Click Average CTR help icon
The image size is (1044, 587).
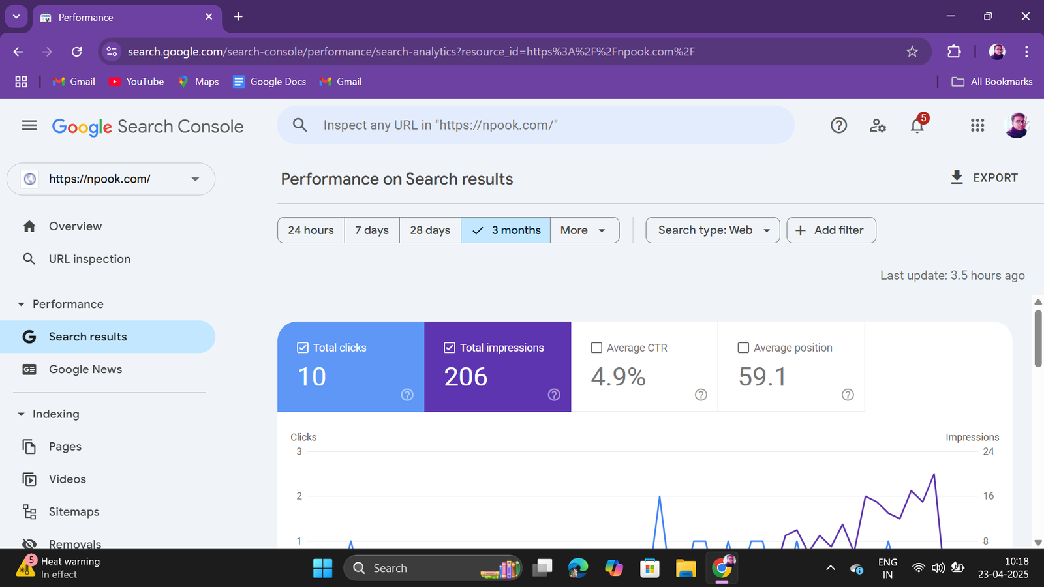click(701, 395)
